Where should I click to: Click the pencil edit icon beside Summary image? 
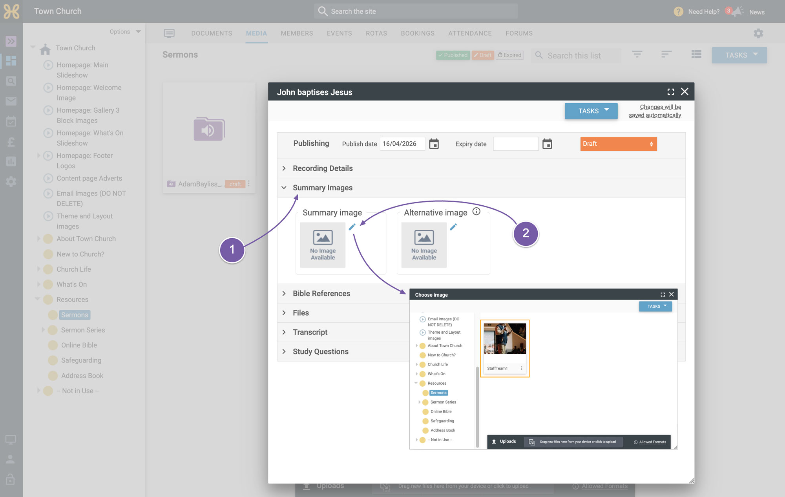pos(352,227)
